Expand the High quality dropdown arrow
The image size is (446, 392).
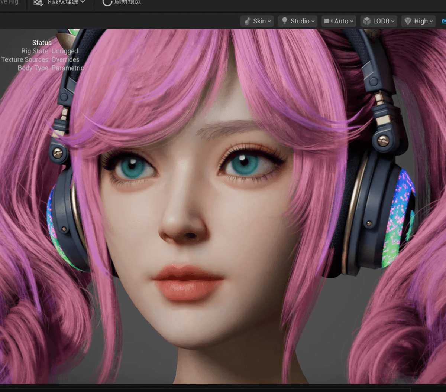(x=431, y=22)
